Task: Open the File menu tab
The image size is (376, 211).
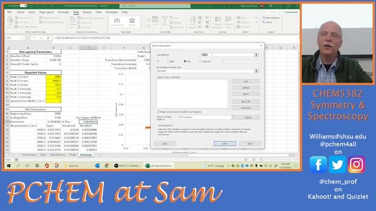Action: coord(9,12)
